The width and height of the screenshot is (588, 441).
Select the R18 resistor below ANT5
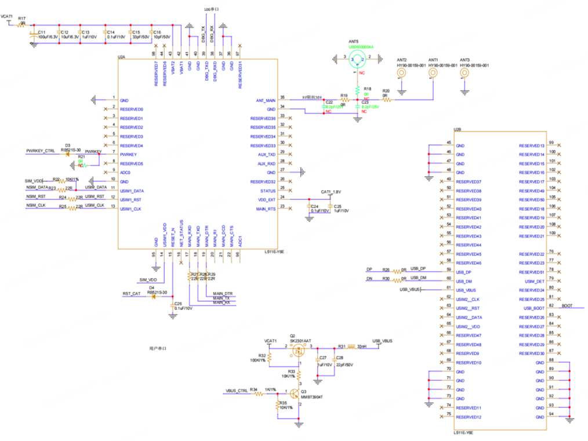[x=357, y=90]
